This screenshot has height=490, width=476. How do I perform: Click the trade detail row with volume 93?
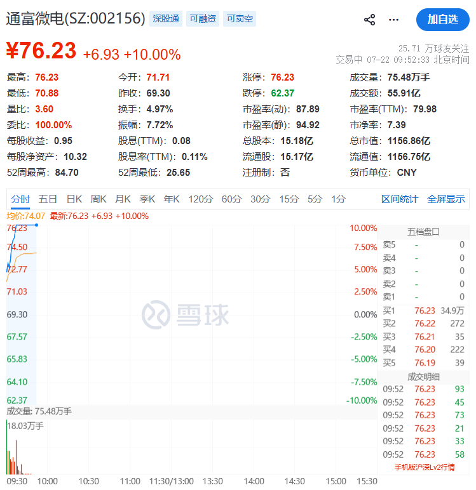pos(423,389)
